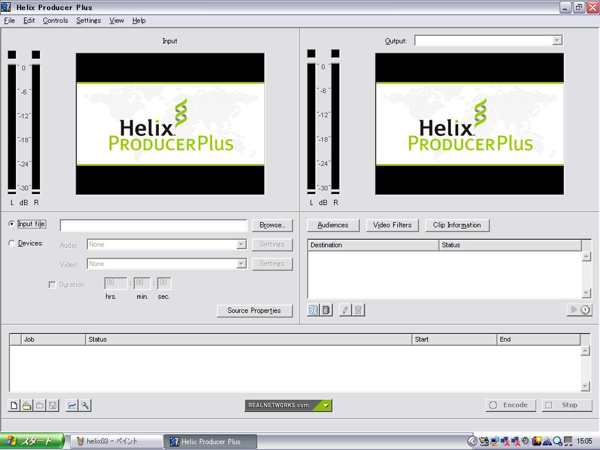
Task: Click the Input video preview pane
Action: (x=171, y=124)
